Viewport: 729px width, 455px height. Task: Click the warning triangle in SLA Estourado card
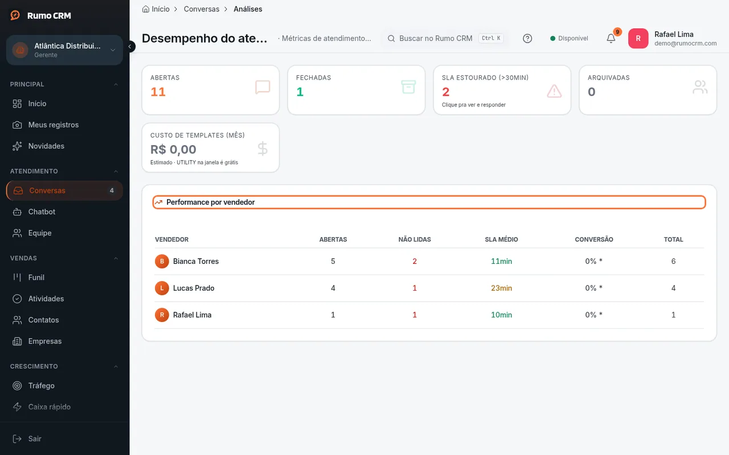[x=554, y=91]
